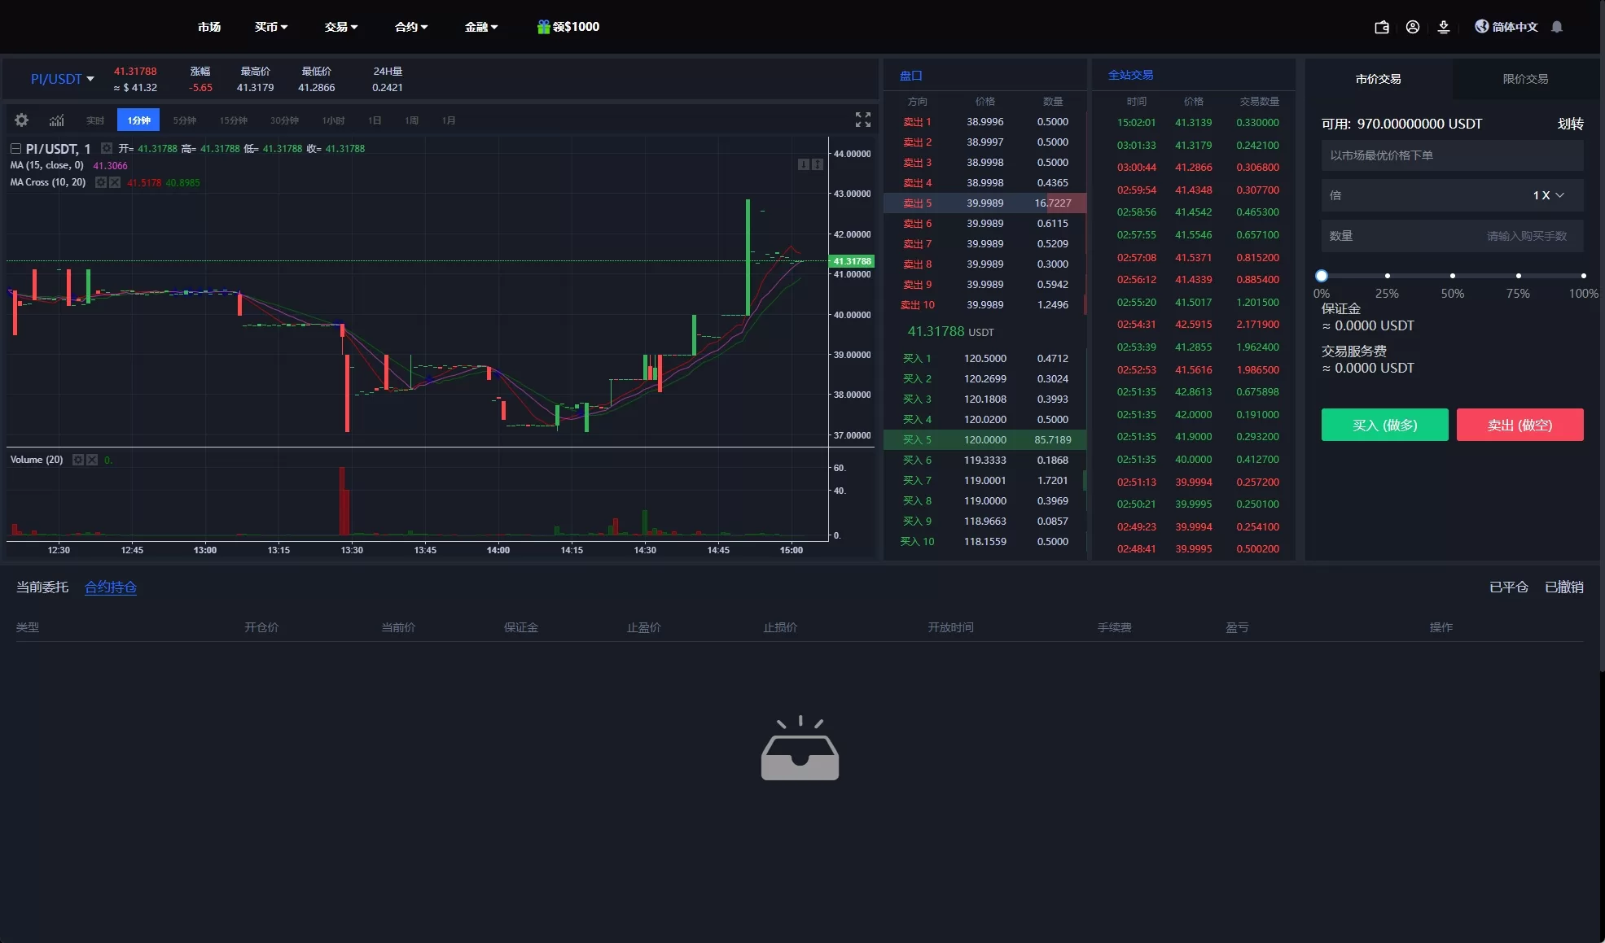Switch to 当前委托 tab
Viewport: 1605px width, 943px height.
point(42,587)
